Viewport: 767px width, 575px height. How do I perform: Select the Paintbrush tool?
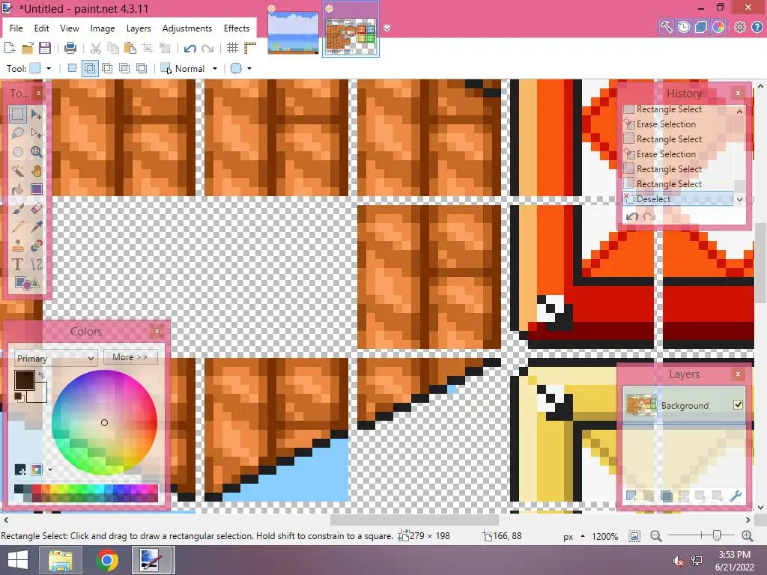18,208
